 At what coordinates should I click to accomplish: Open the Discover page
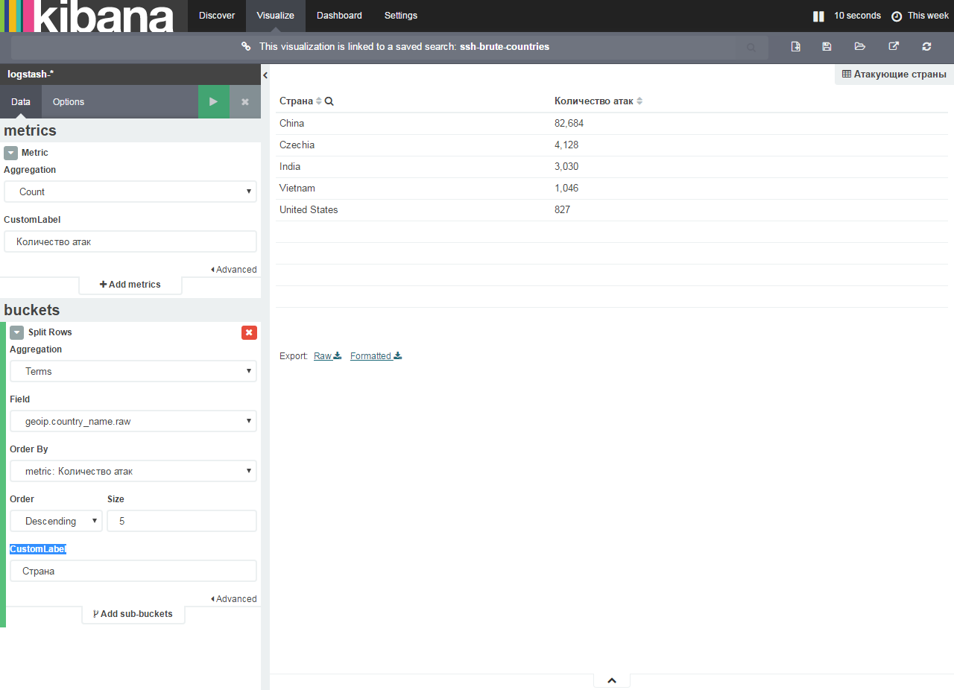(x=217, y=16)
